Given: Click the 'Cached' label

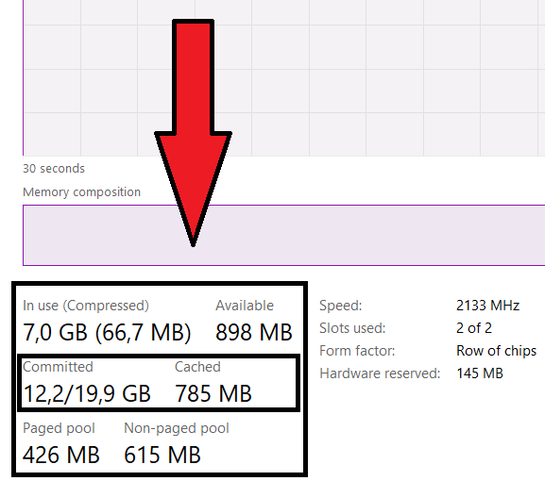Looking at the screenshot, I should [x=197, y=367].
